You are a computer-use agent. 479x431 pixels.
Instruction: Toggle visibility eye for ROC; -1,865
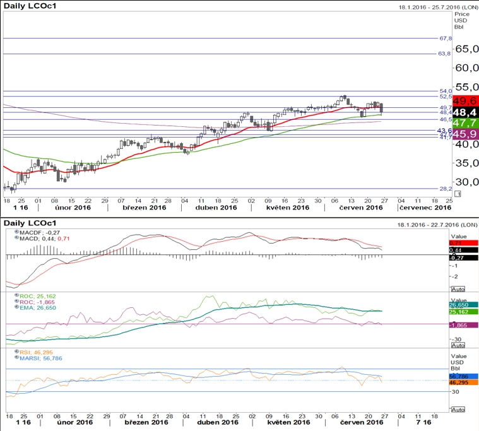[x=17, y=301]
